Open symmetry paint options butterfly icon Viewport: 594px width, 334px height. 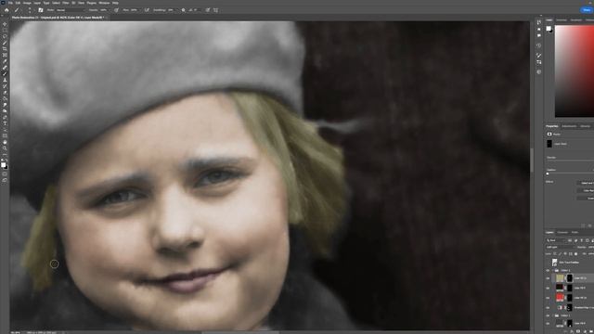215,10
